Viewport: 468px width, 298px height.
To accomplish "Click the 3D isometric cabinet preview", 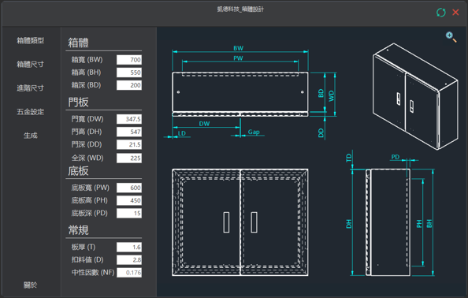I will pos(415,96).
